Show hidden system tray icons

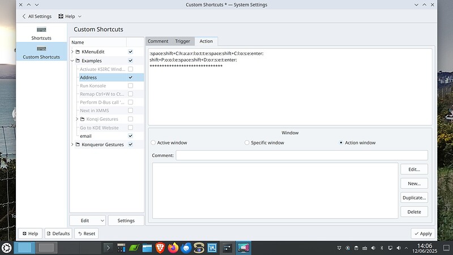click(x=406, y=248)
